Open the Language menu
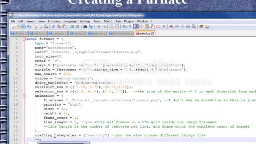Screen dimensions: 256x144 [x=70, y=21]
